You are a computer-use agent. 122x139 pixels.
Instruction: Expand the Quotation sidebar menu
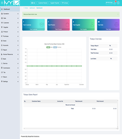click(x=10, y=14)
